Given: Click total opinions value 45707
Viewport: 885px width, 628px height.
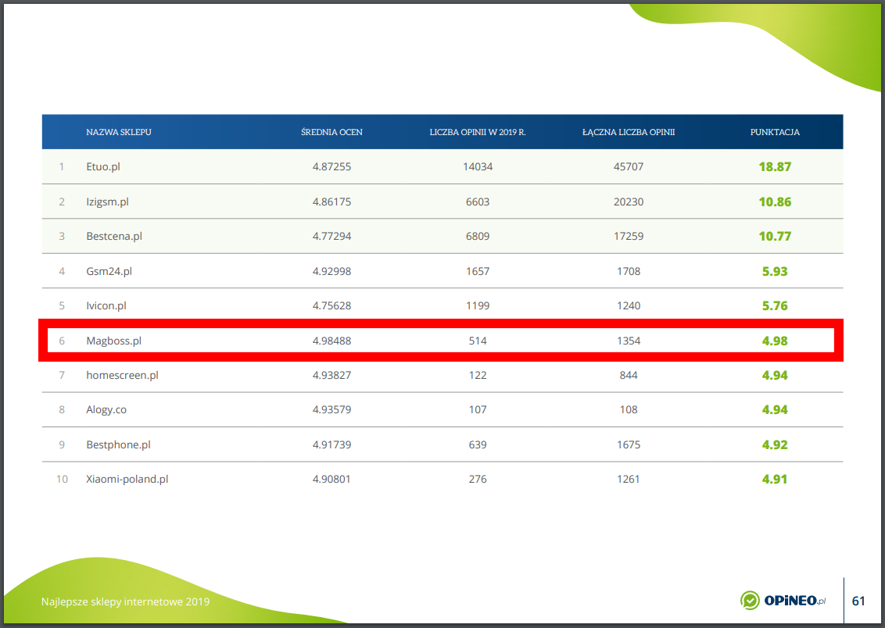Looking at the screenshot, I should click(629, 166).
